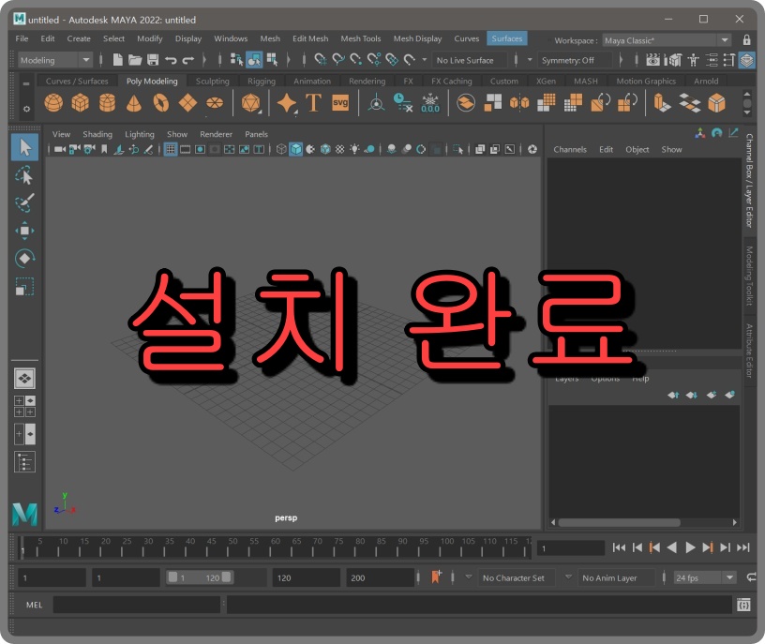
Task: Create a polygon cube from the shelf
Action: pyautogui.click(x=80, y=104)
